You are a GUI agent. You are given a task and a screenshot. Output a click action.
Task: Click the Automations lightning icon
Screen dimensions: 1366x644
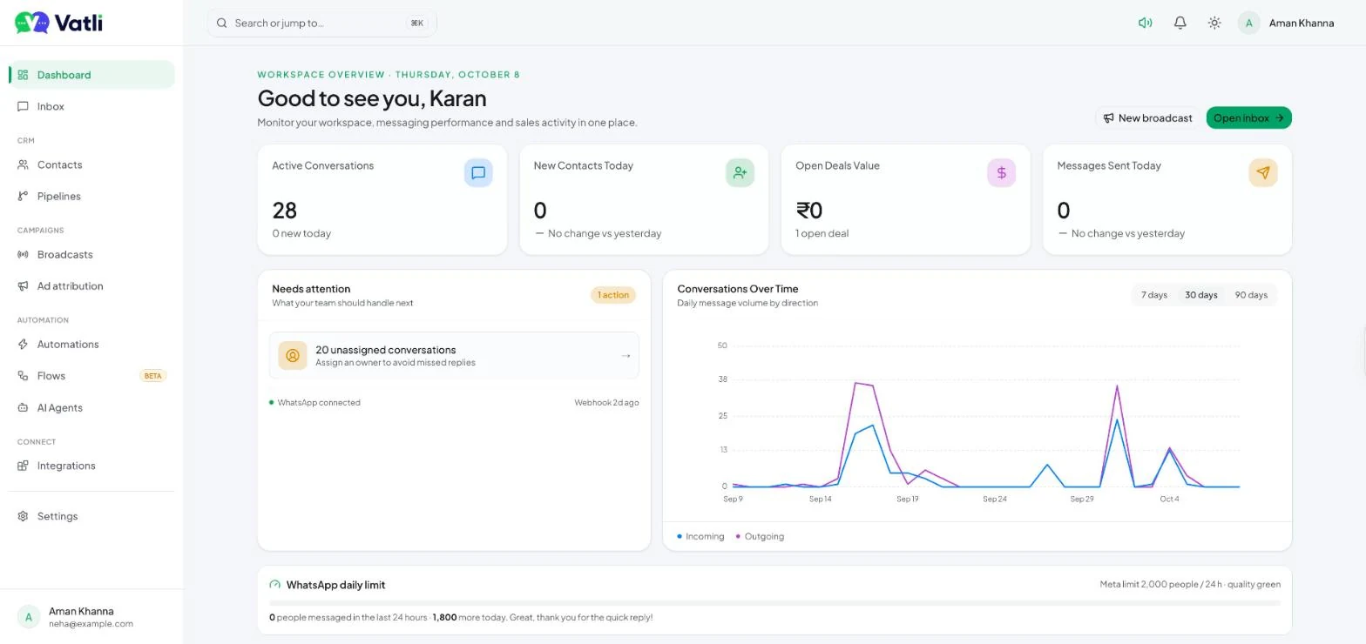(23, 344)
